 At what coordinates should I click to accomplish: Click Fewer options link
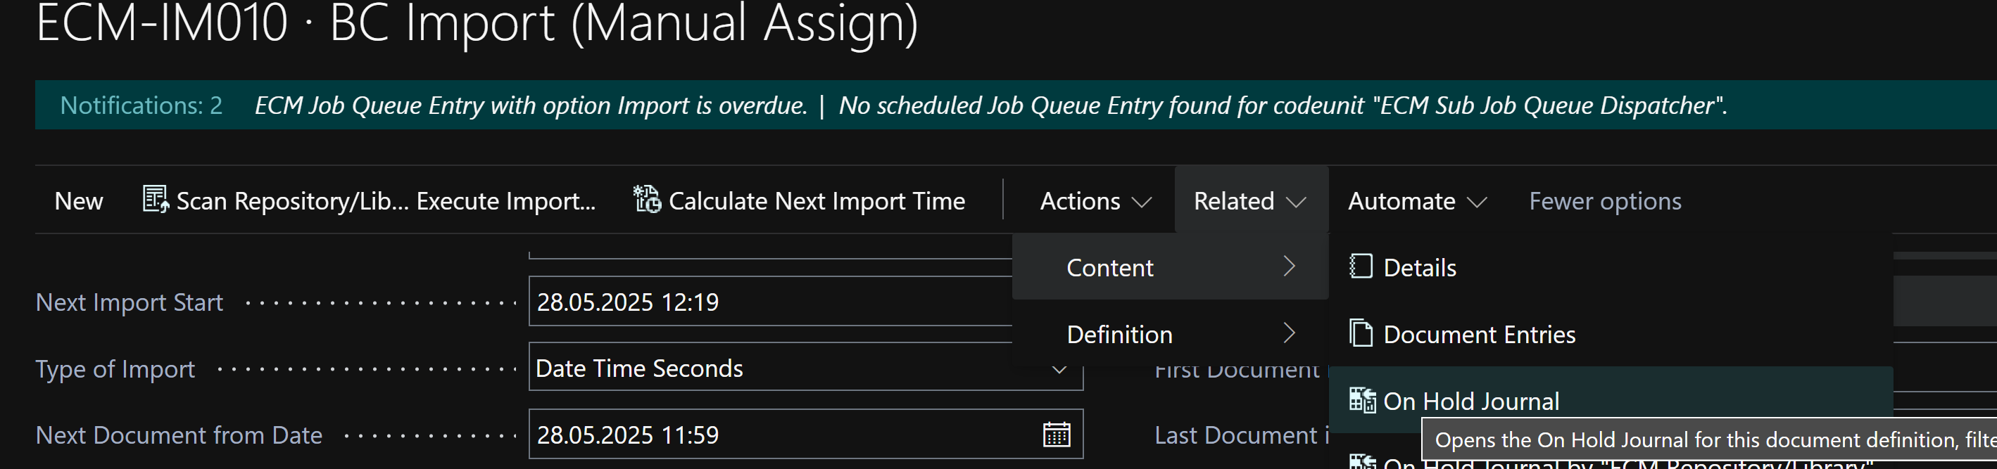(1604, 201)
